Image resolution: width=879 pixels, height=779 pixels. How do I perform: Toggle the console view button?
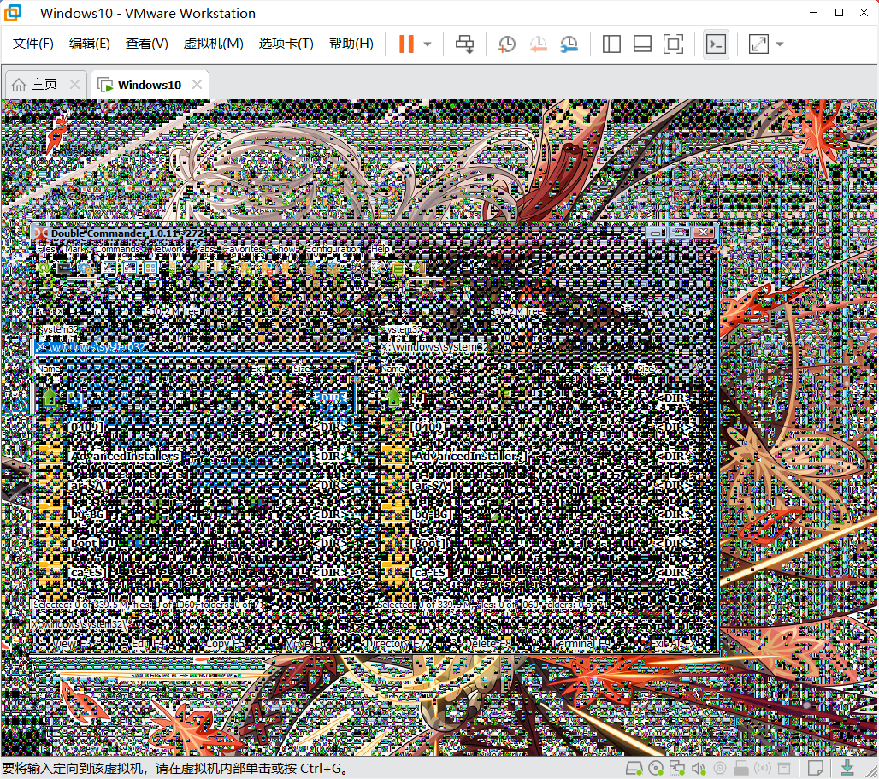(x=716, y=44)
